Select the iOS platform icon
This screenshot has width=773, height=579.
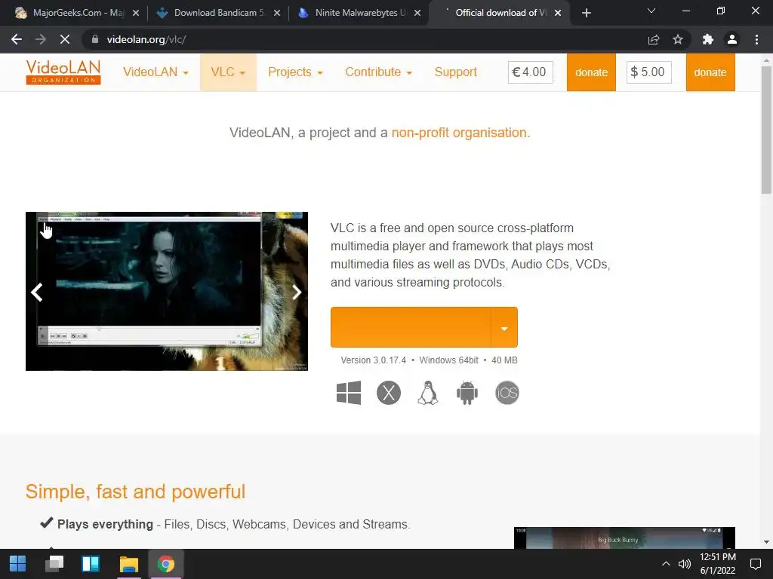pyautogui.click(x=507, y=393)
